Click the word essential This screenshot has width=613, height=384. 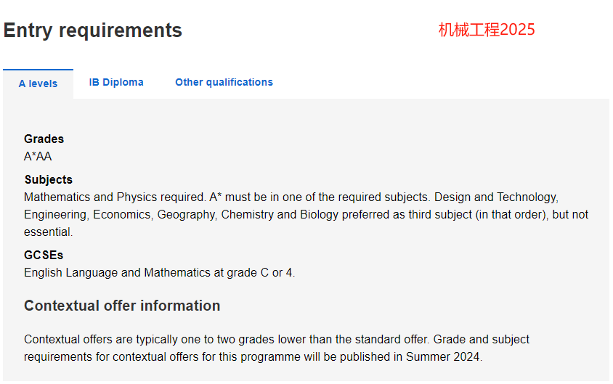tap(48, 232)
